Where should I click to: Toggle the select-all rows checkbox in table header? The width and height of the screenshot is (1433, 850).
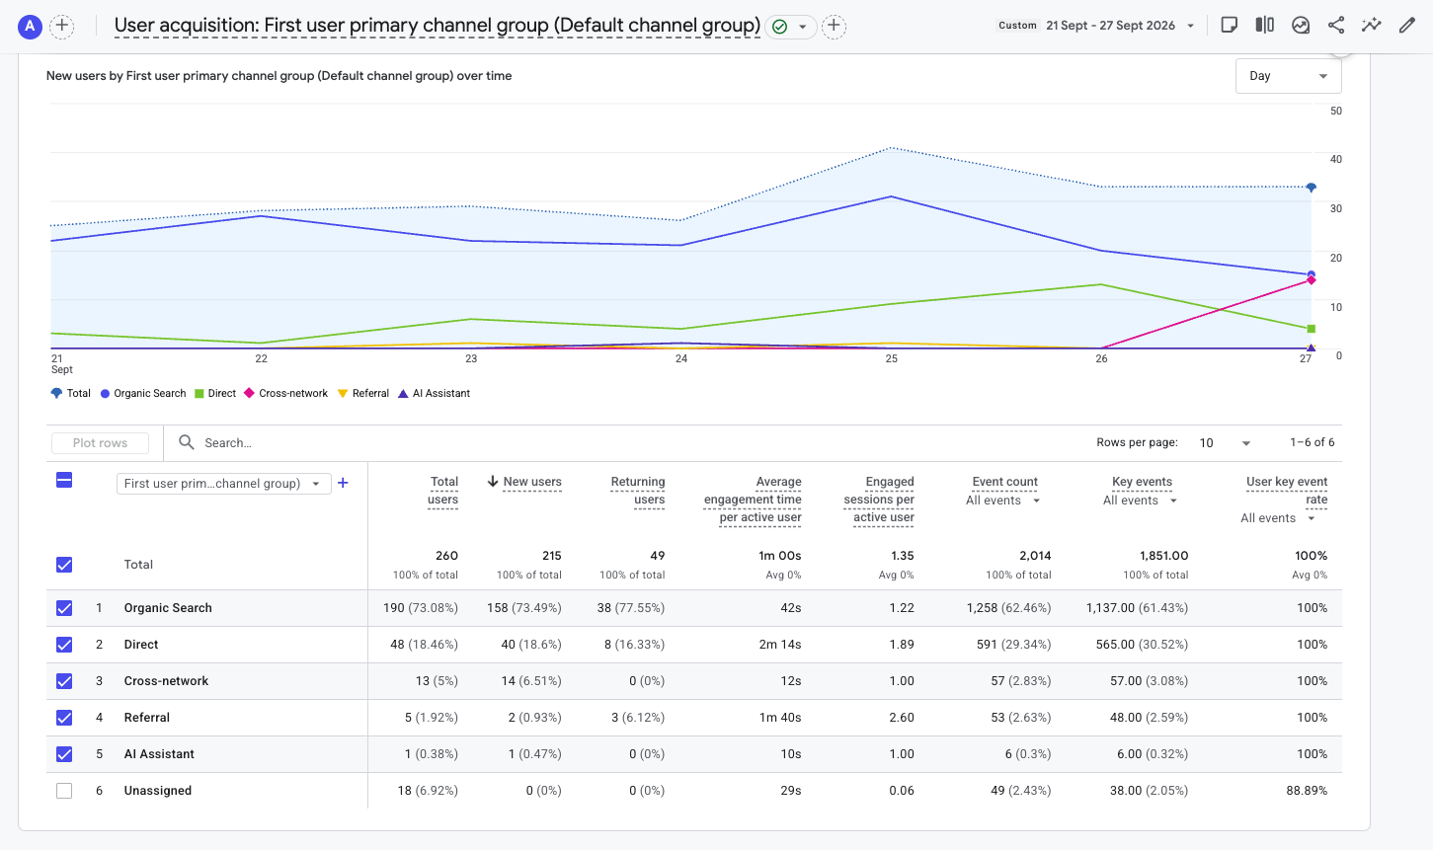click(x=64, y=481)
